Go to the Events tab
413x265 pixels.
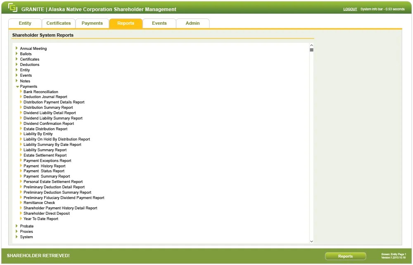tap(159, 23)
